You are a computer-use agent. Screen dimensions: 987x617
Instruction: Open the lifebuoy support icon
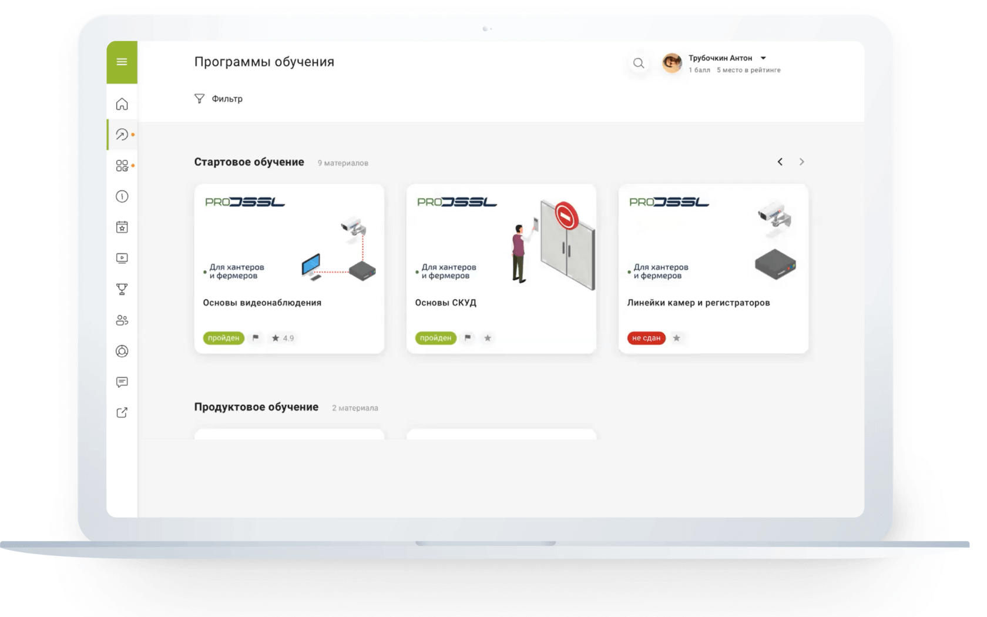(122, 351)
